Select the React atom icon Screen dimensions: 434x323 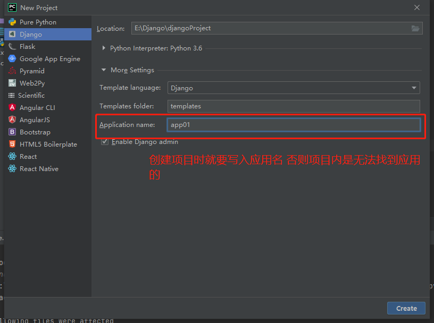pos(12,156)
